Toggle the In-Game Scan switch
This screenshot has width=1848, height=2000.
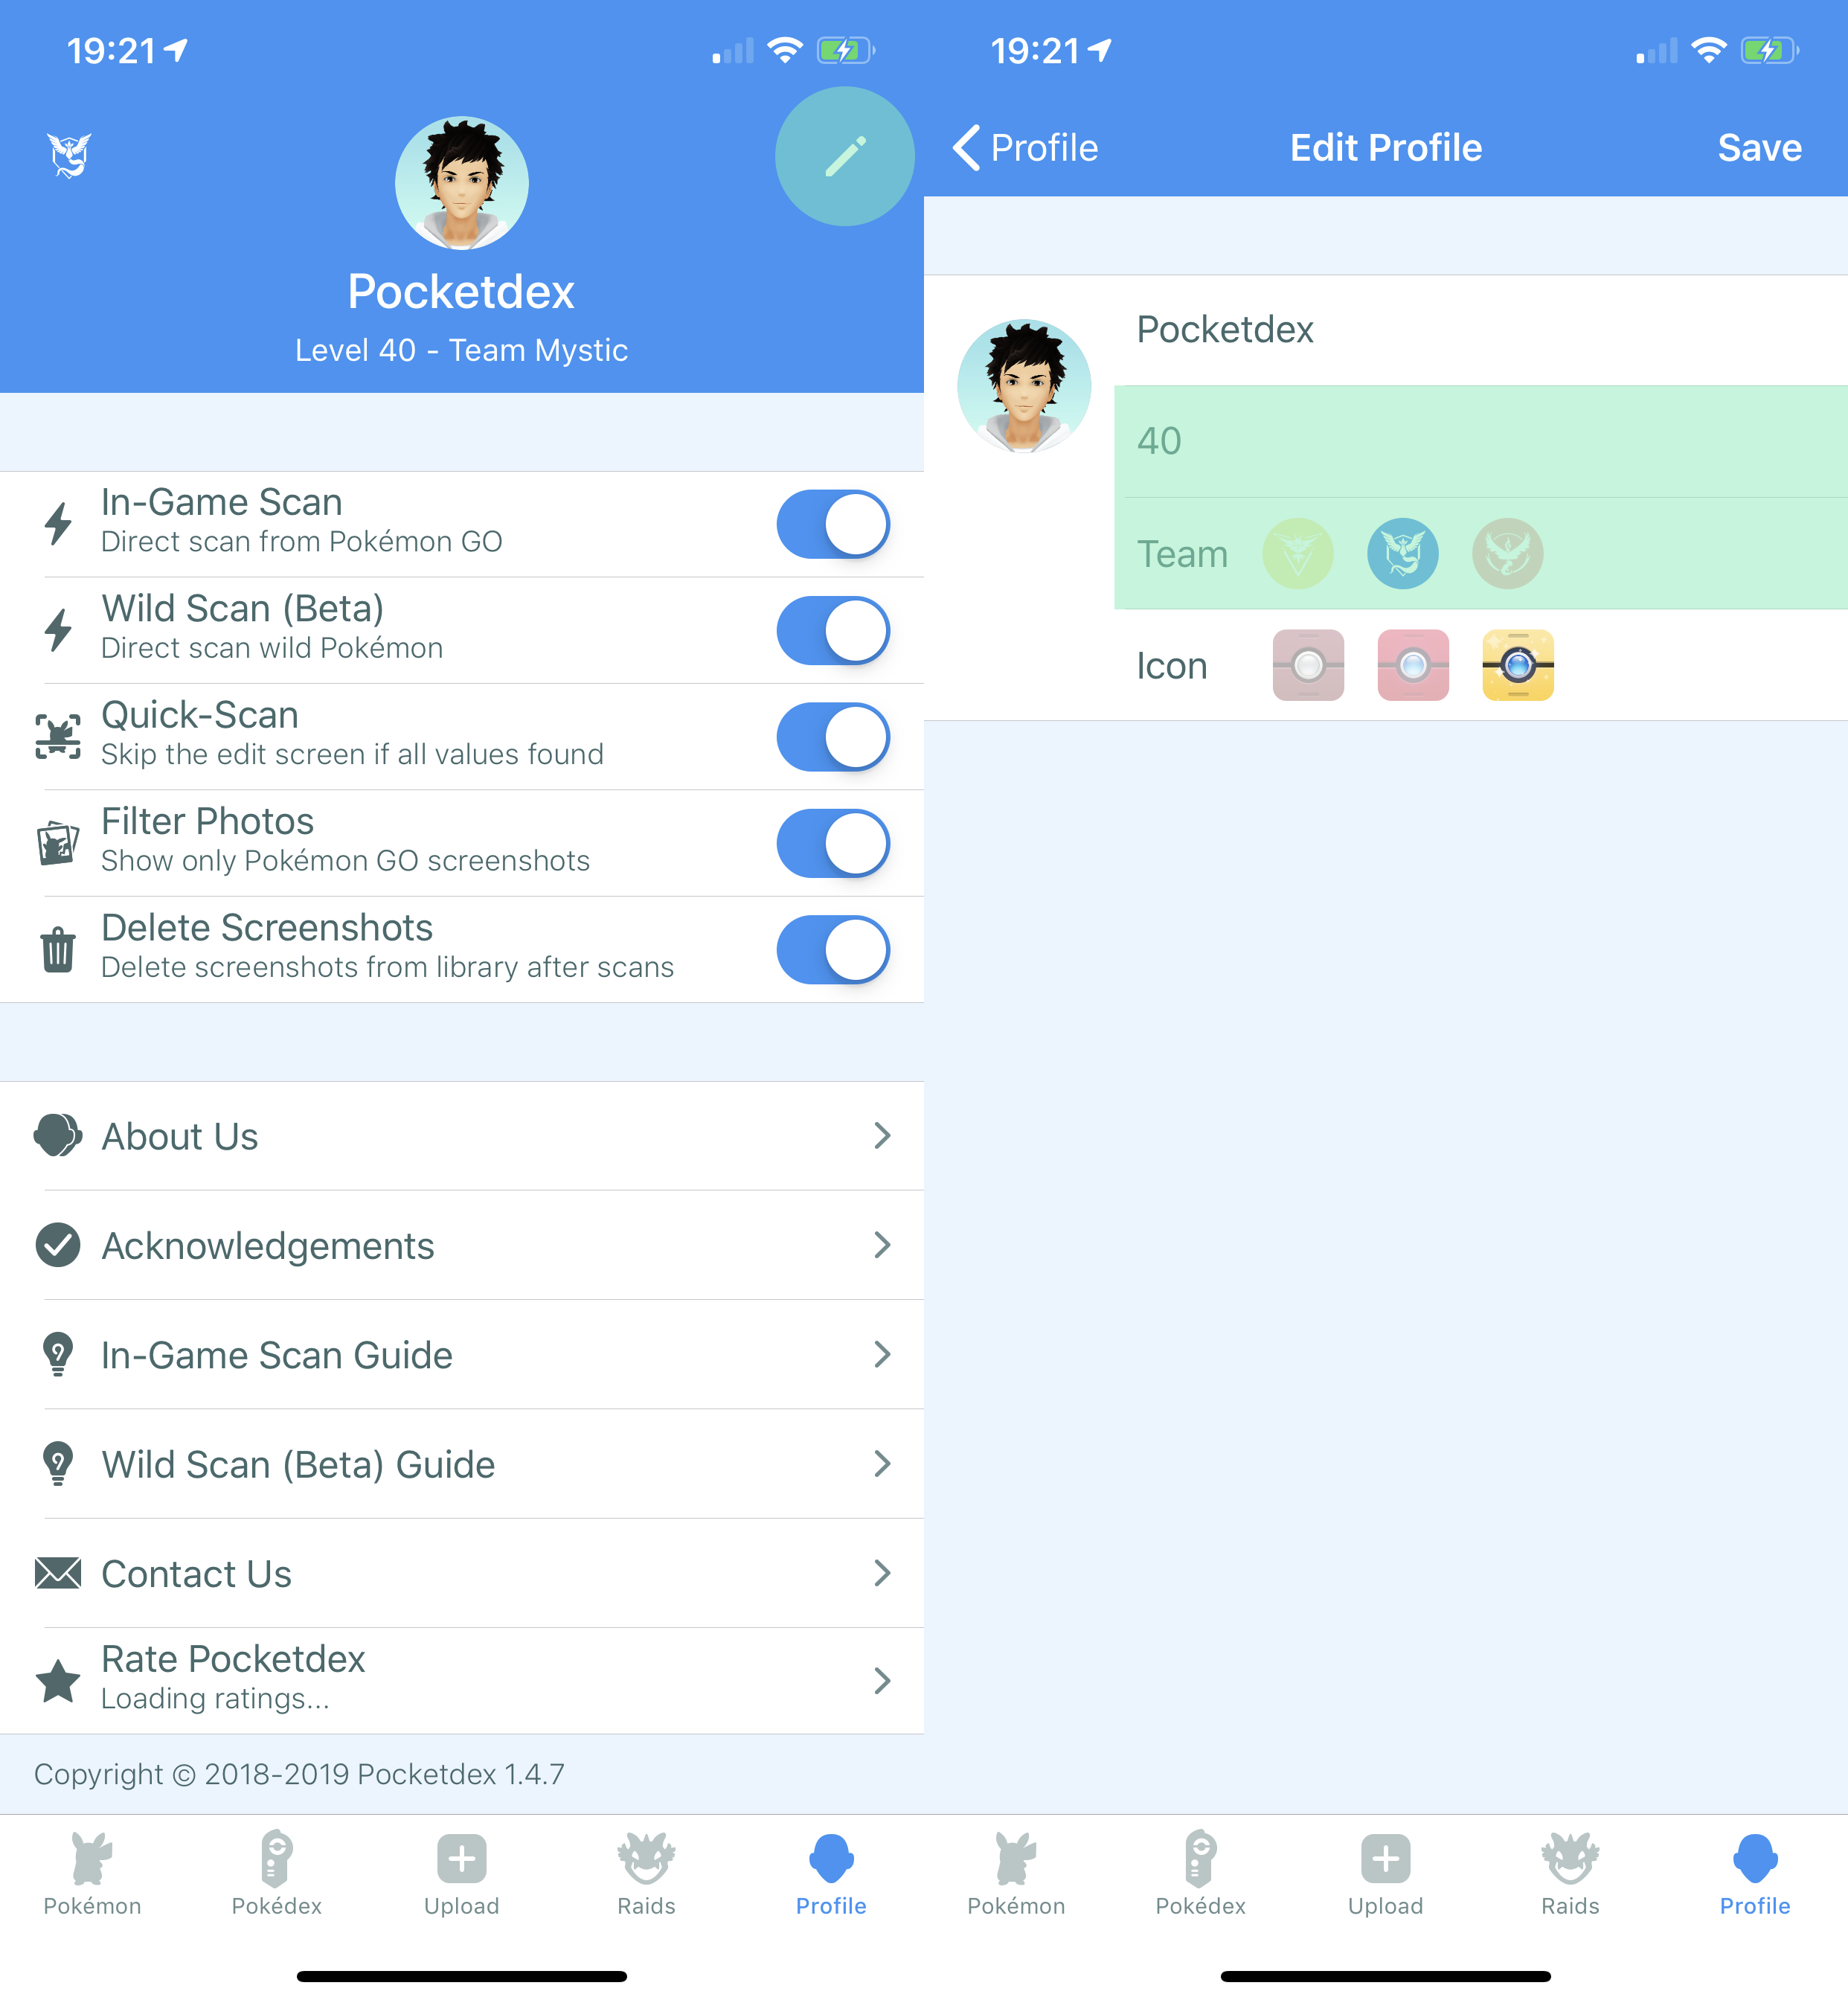pyautogui.click(x=832, y=522)
